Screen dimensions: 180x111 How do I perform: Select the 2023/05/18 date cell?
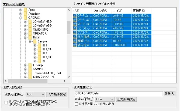point(141,24)
